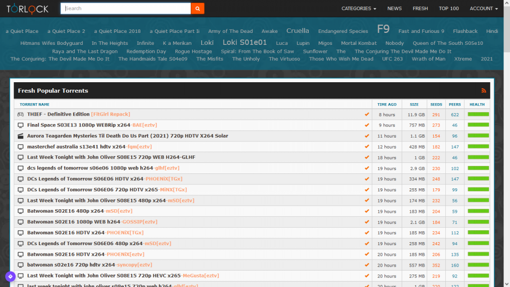Click the verified checkmark on Last Week Tonight 480p mSD row
Viewport: 510px width, 287px height.
pos(367,200)
